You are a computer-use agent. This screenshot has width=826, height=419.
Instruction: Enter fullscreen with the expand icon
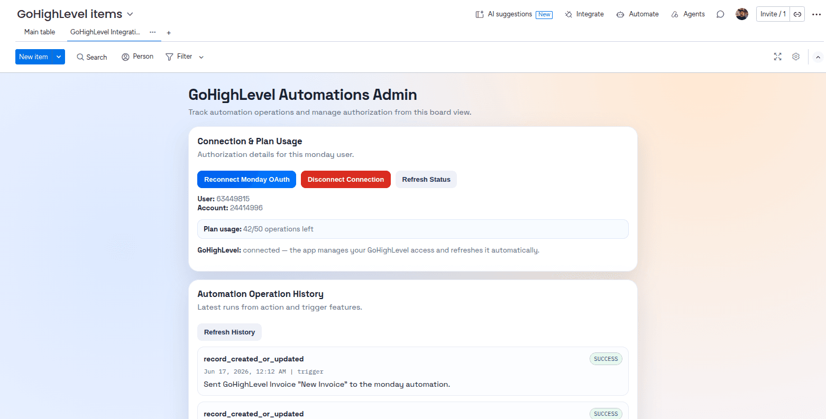coord(777,57)
